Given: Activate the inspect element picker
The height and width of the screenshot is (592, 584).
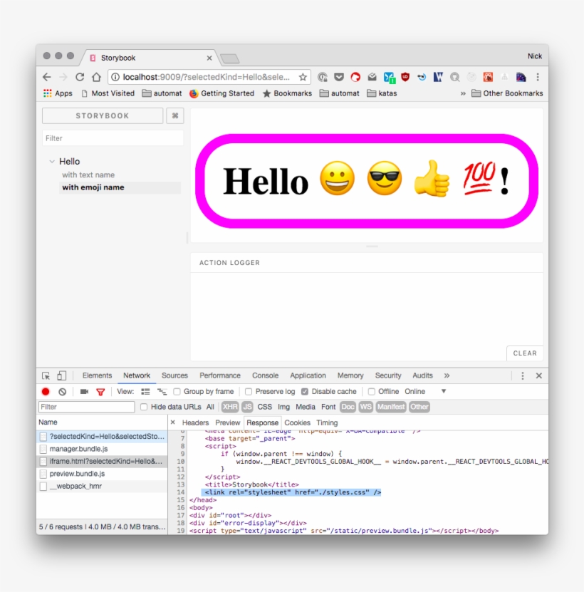Looking at the screenshot, I should point(46,375).
